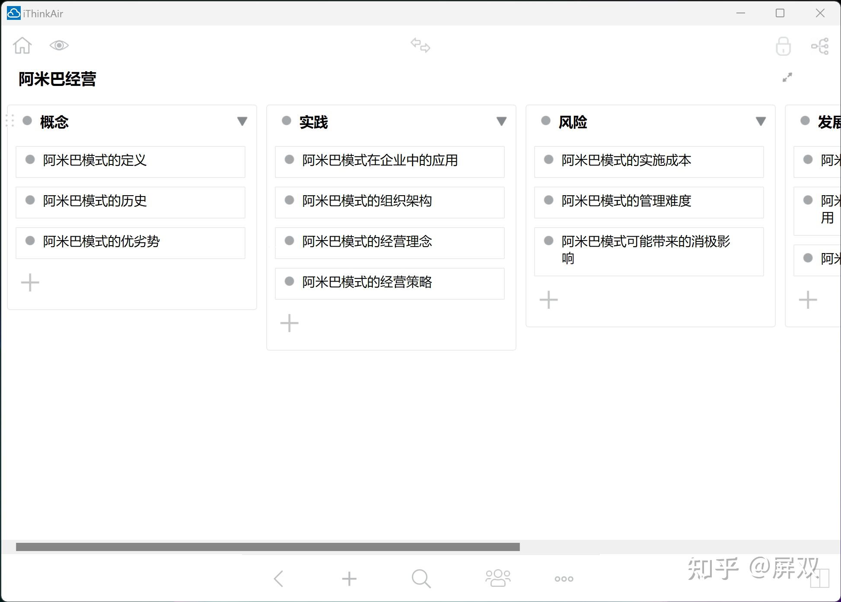The image size is (841, 602).
Task: Add a card under the 概念 column
Action: 30,283
